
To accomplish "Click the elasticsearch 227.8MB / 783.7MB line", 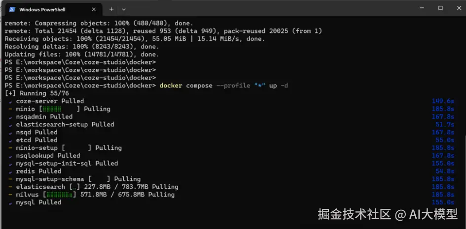I will (x=97, y=187).
